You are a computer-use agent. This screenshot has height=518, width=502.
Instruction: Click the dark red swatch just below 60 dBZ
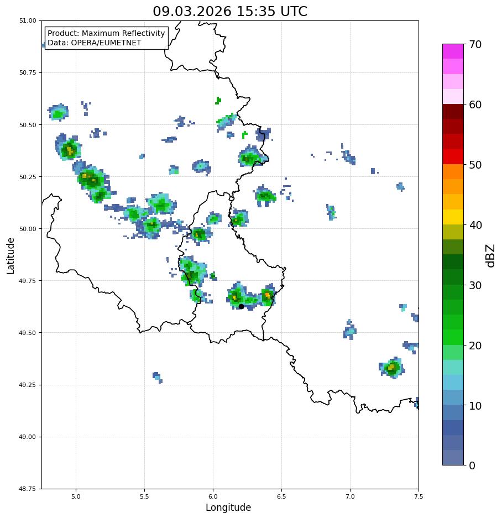pyautogui.click(x=453, y=112)
